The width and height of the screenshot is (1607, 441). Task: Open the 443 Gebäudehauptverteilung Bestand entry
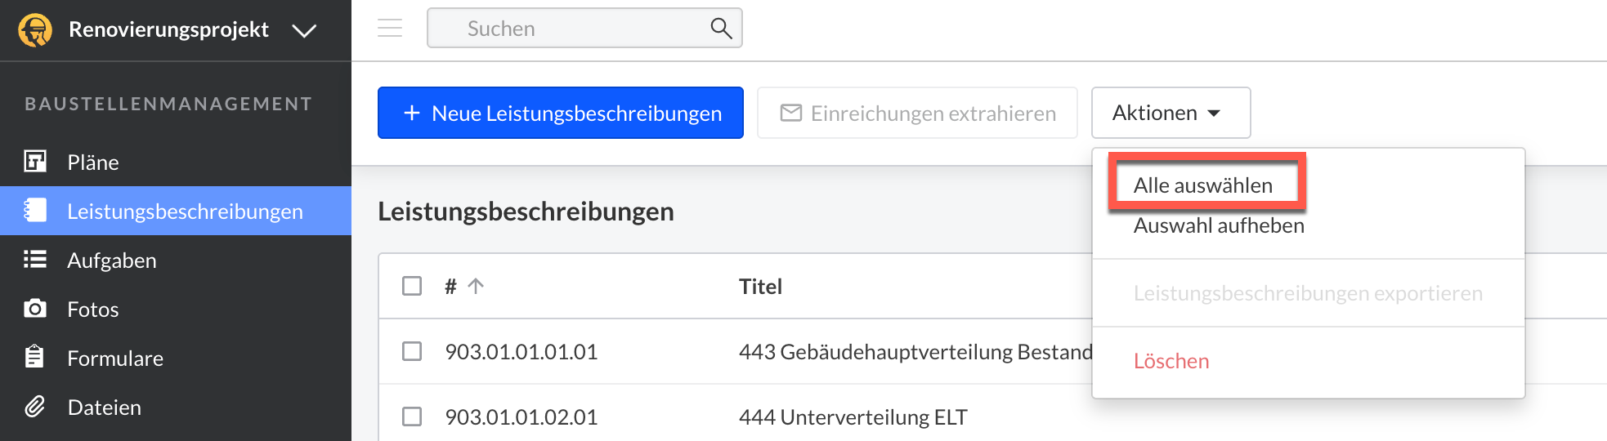[915, 352]
